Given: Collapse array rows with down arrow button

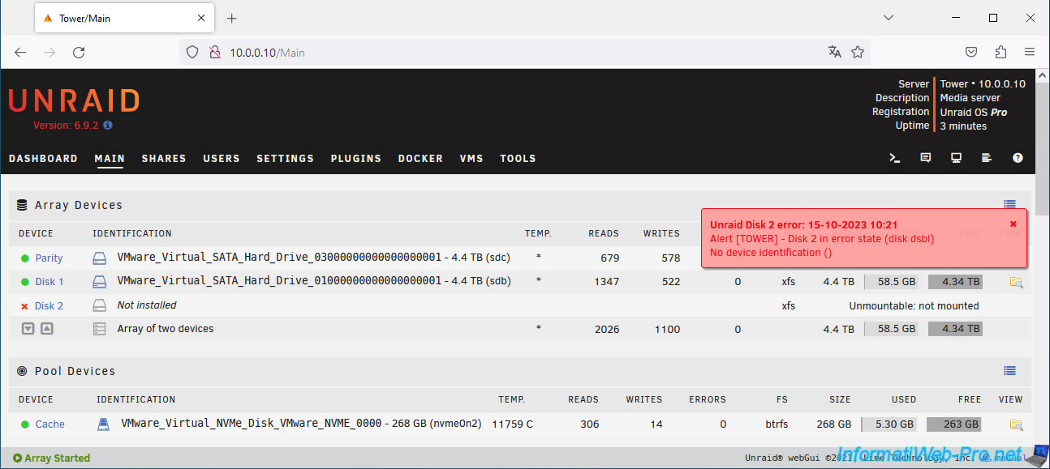Looking at the screenshot, I should tap(28, 329).
